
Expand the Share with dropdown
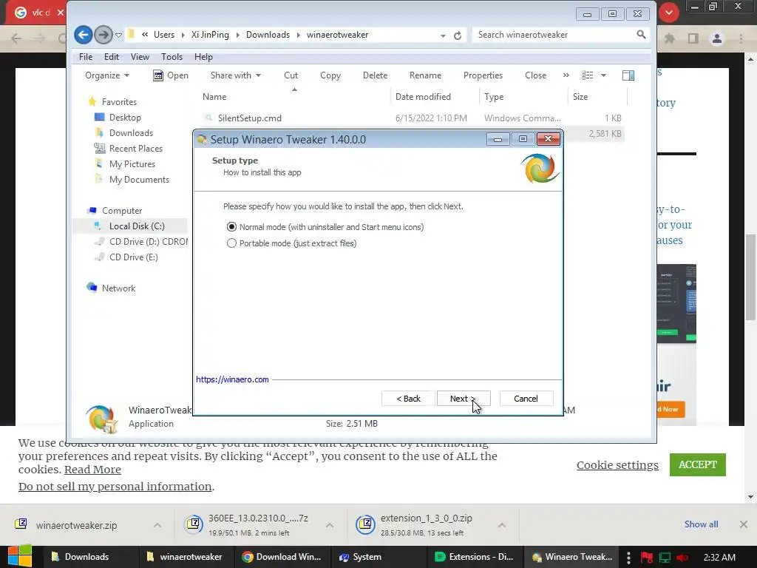click(236, 75)
